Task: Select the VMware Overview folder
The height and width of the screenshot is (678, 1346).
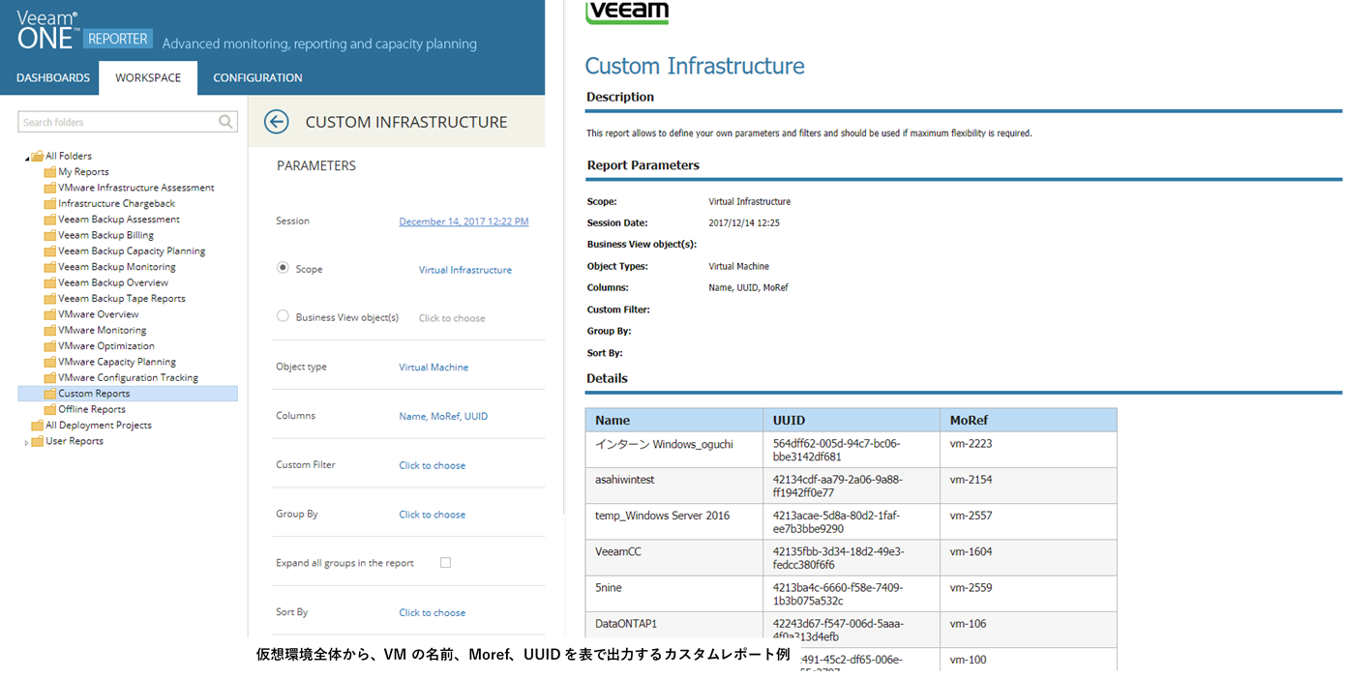Action: point(98,314)
